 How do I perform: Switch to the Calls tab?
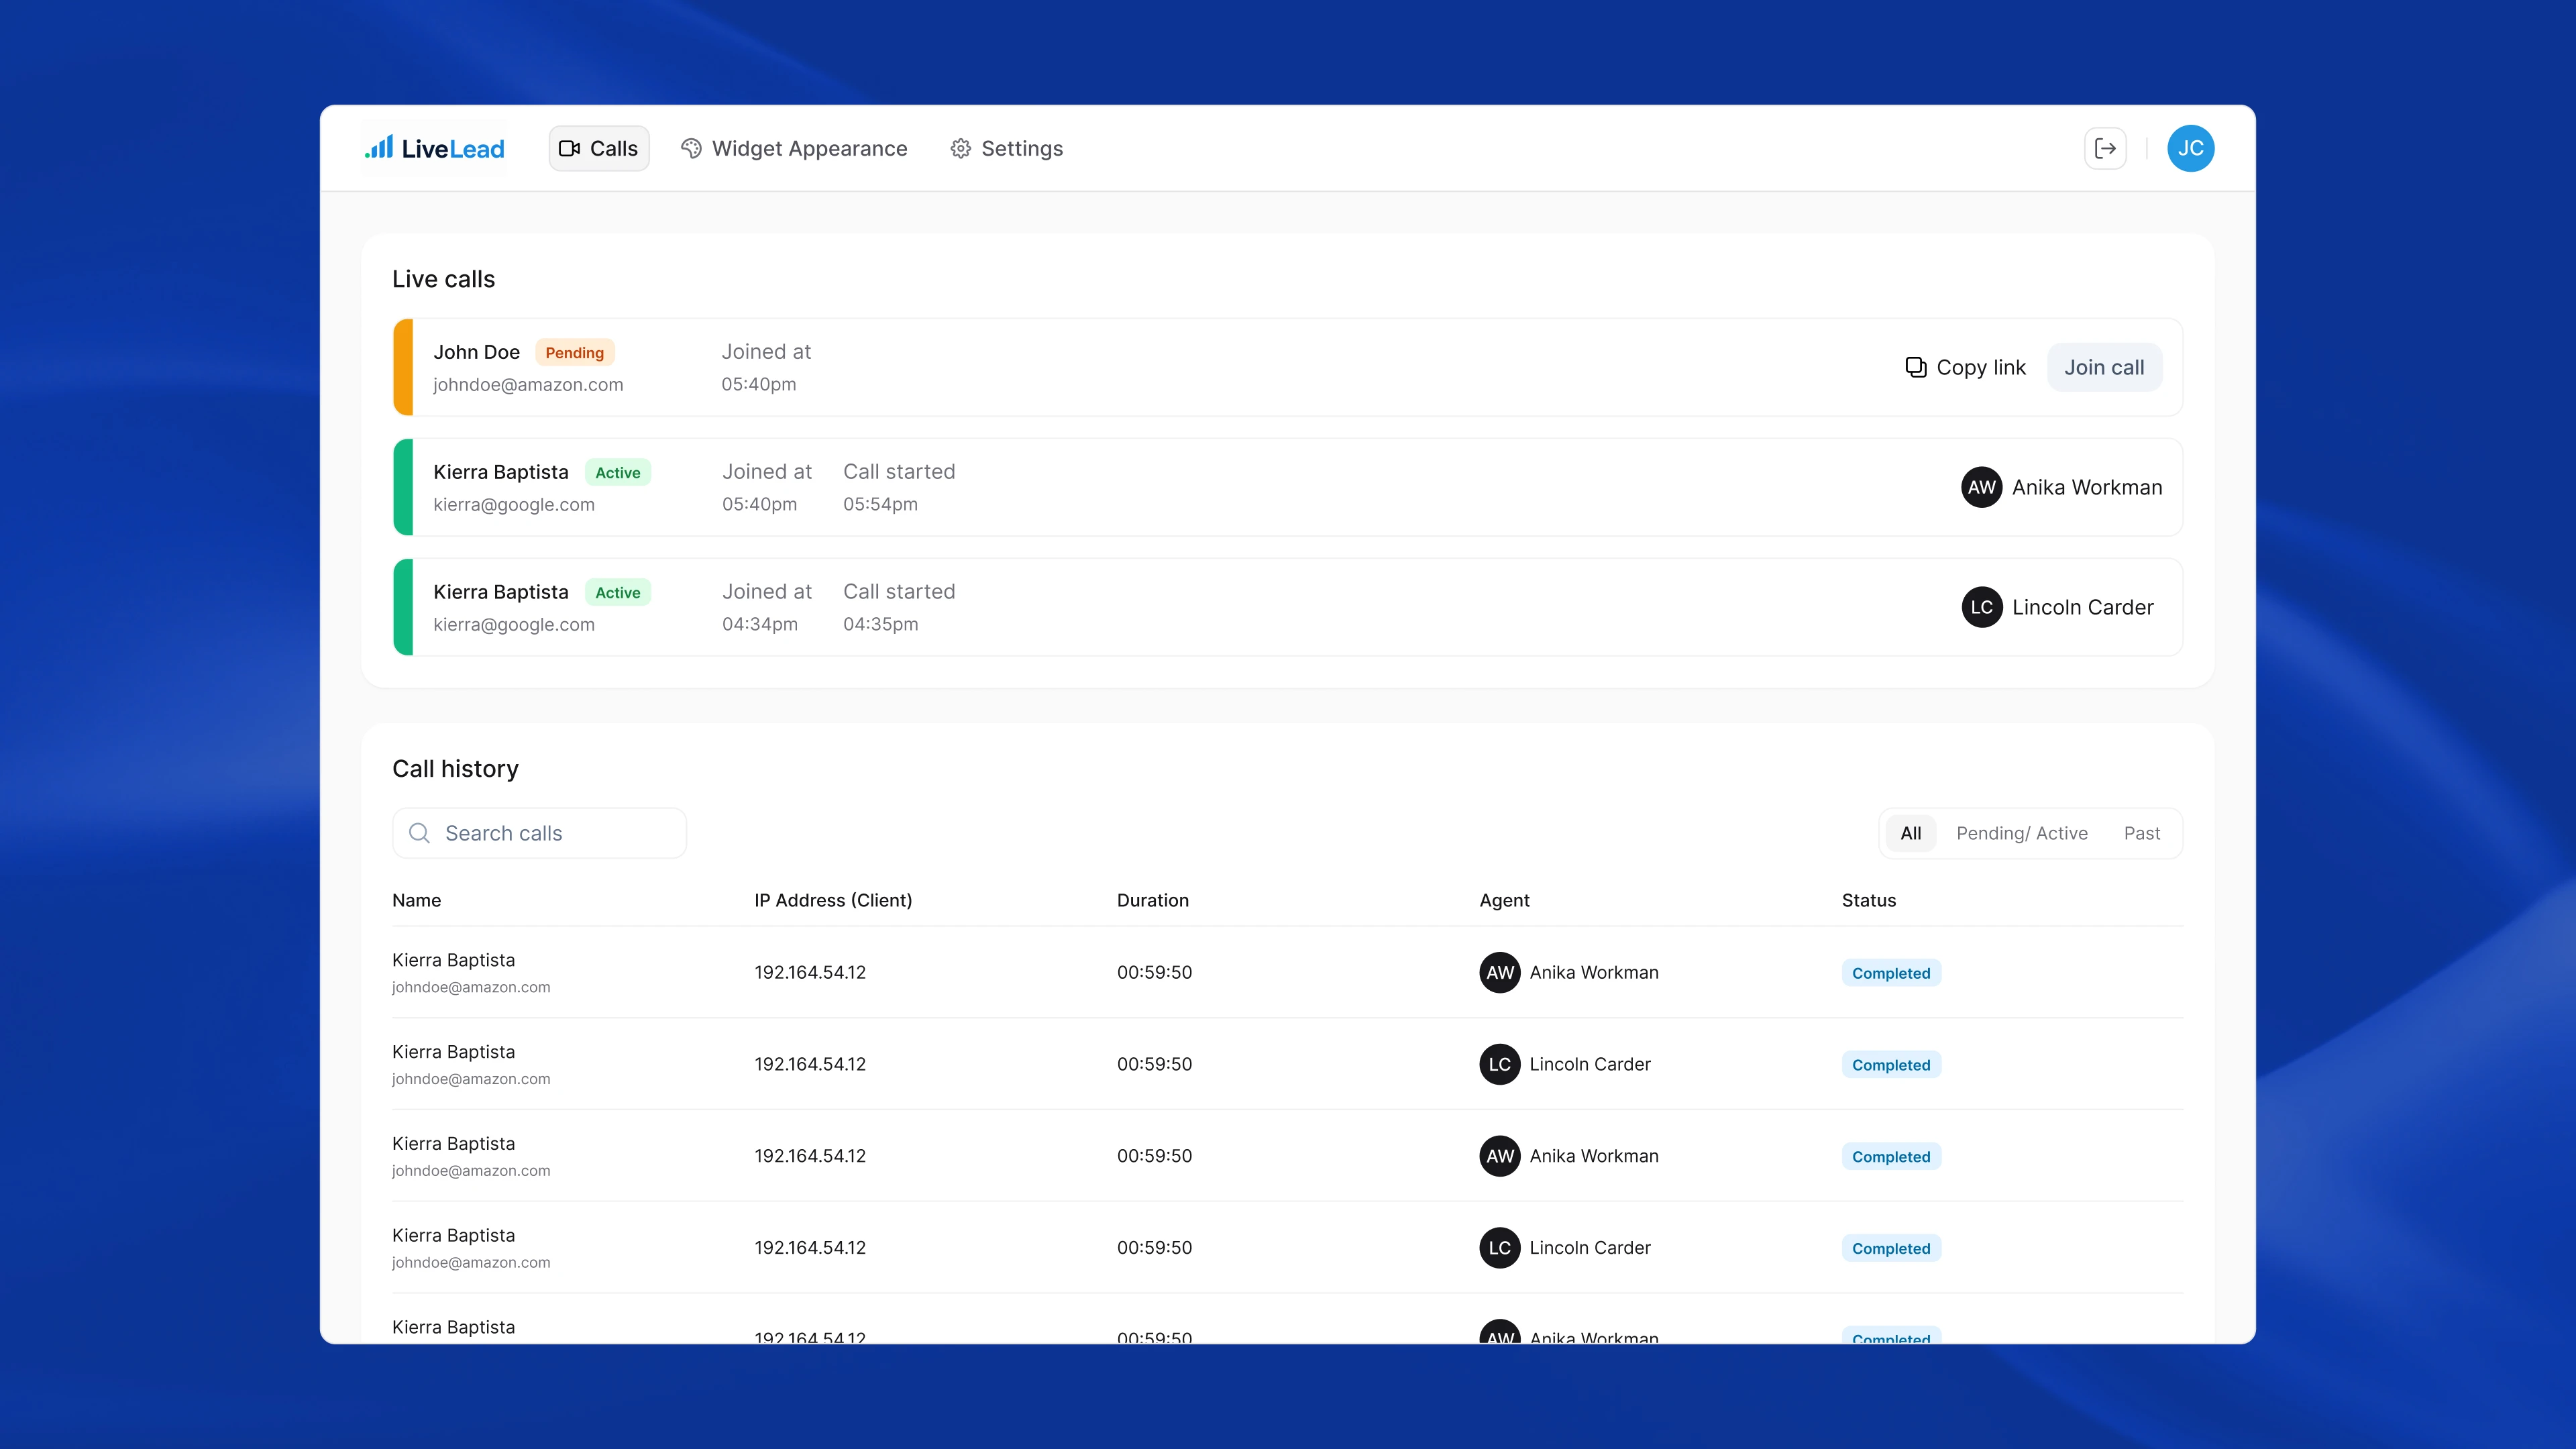(x=599, y=148)
